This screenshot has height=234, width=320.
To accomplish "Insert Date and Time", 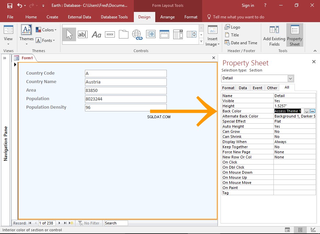I will (x=241, y=43).
